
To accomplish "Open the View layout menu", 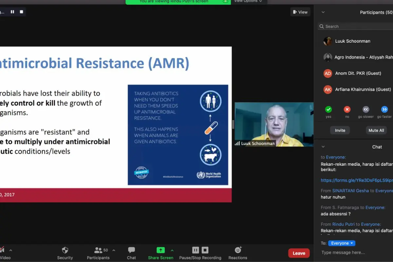I will 300,12.
